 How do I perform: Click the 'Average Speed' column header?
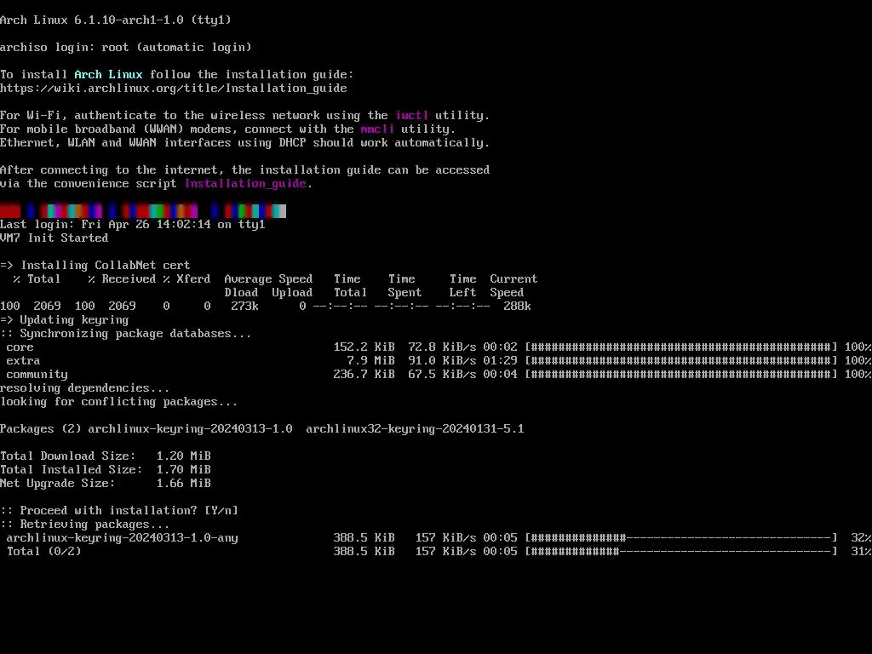[x=268, y=278]
